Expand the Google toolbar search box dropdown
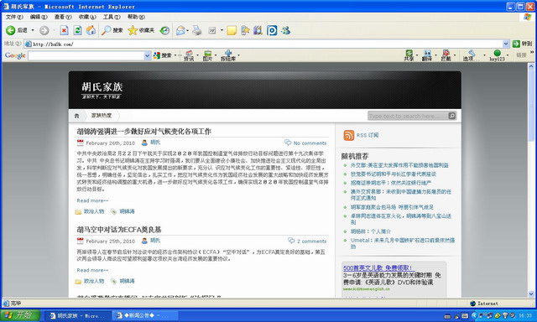537x322 pixels. pyautogui.click(x=148, y=55)
